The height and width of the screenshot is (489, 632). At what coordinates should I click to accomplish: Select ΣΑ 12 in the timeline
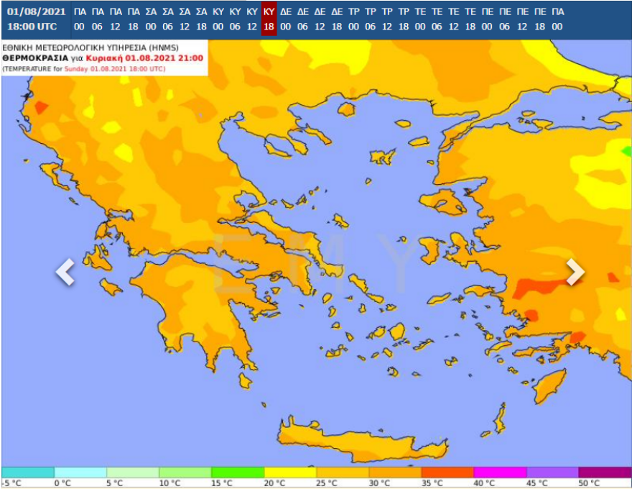click(185, 19)
